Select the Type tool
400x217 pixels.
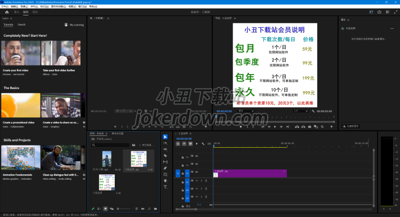pyautogui.click(x=165, y=187)
